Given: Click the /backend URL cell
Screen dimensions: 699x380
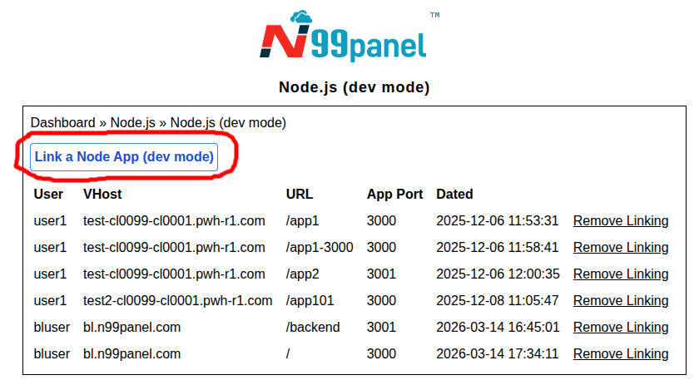Looking at the screenshot, I should point(312,328).
